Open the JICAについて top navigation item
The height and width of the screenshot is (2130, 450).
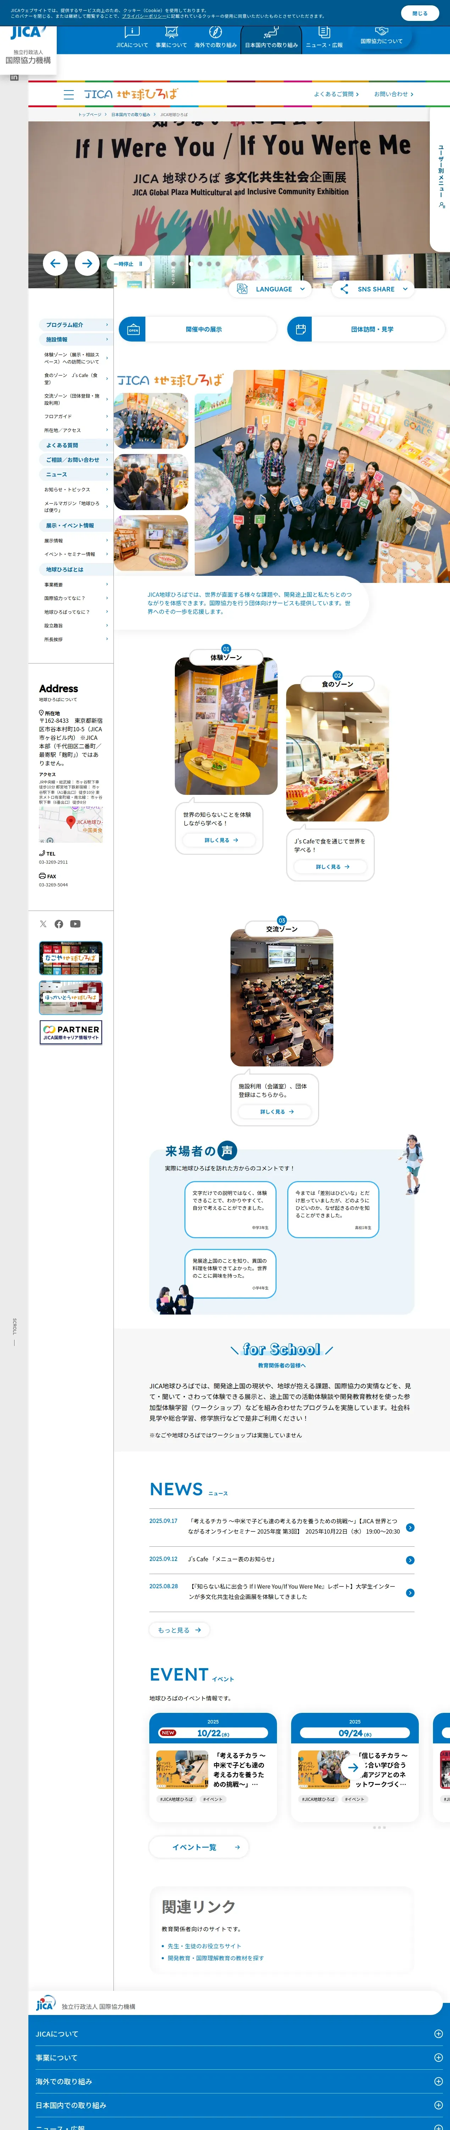pos(132,38)
